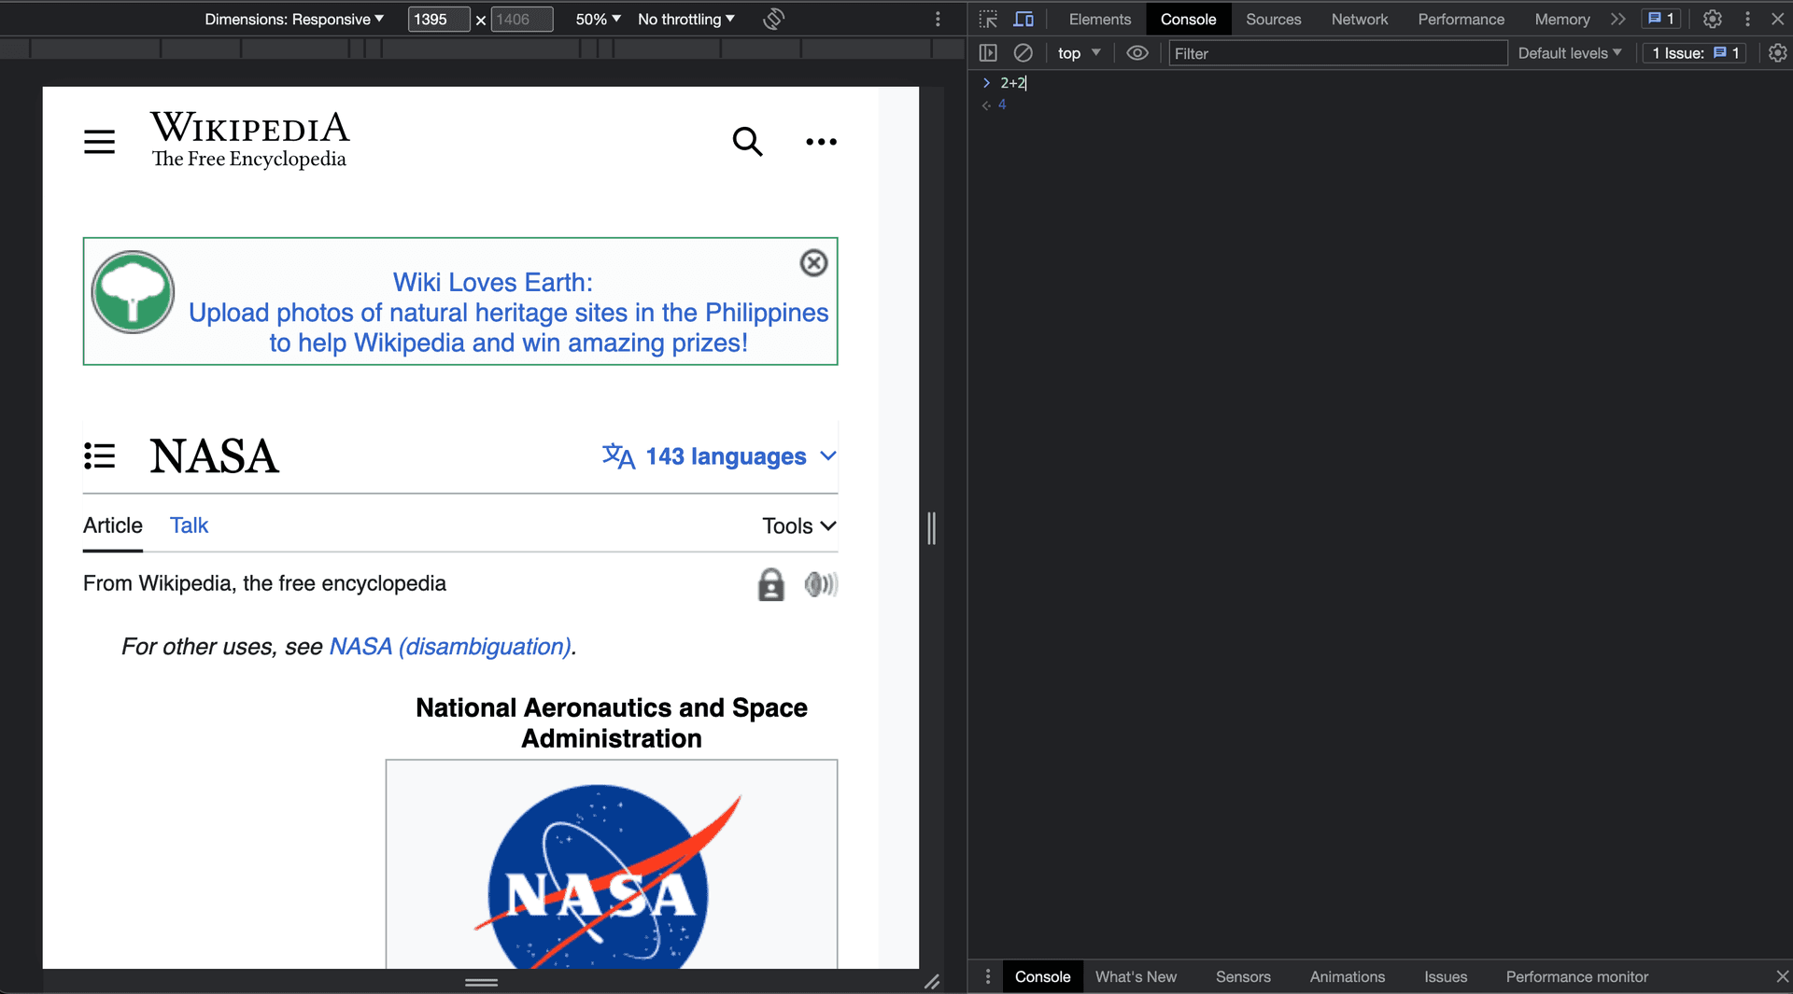Click the Wikipedia search icon
This screenshot has height=994, width=1793.
pyautogui.click(x=748, y=141)
